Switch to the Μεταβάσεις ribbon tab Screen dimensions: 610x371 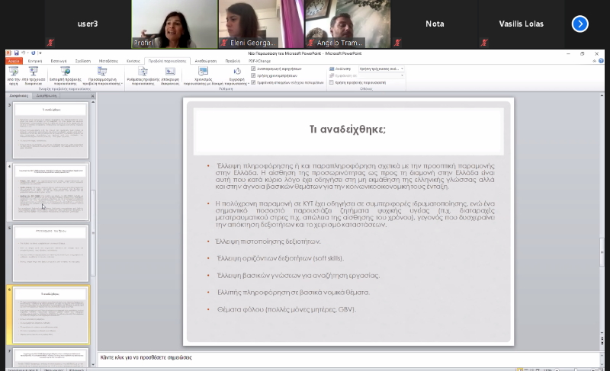click(x=108, y=60)
